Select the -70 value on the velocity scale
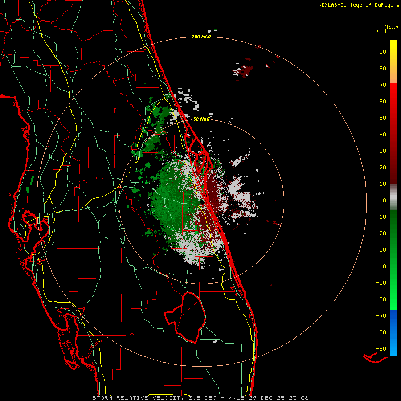 pos(381,316)
